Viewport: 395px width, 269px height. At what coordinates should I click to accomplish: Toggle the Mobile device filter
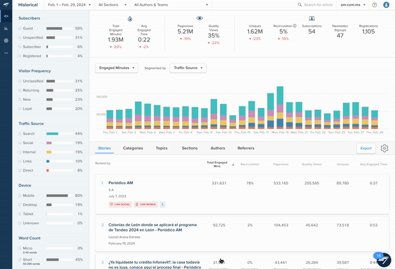click(x=20, y=195)
